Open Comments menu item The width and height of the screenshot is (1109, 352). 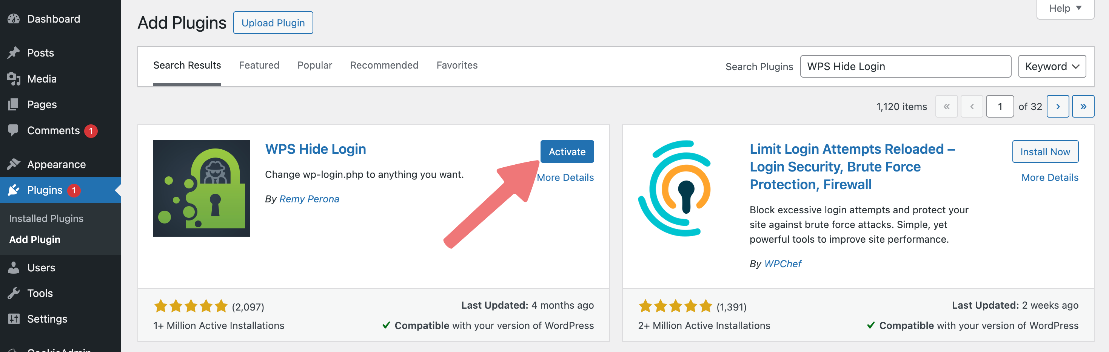click(x=60, y=130)
